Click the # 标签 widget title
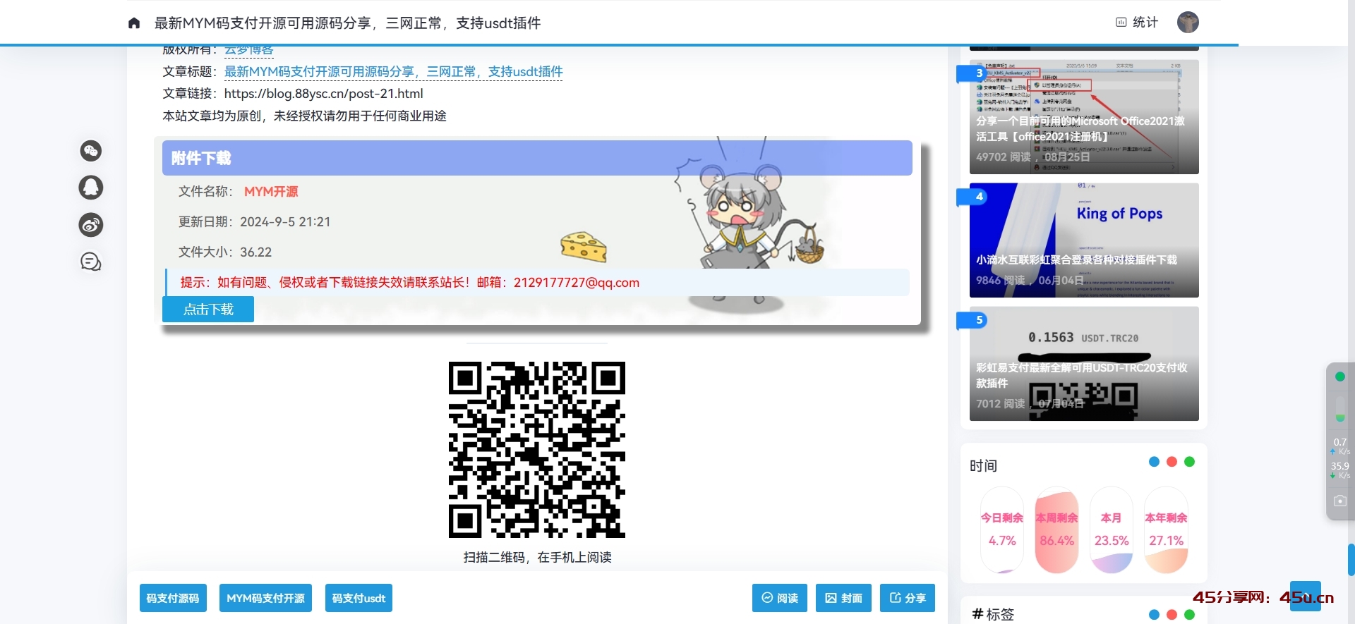This screenshot has width=1355, height=624. (x=993, y=615)
